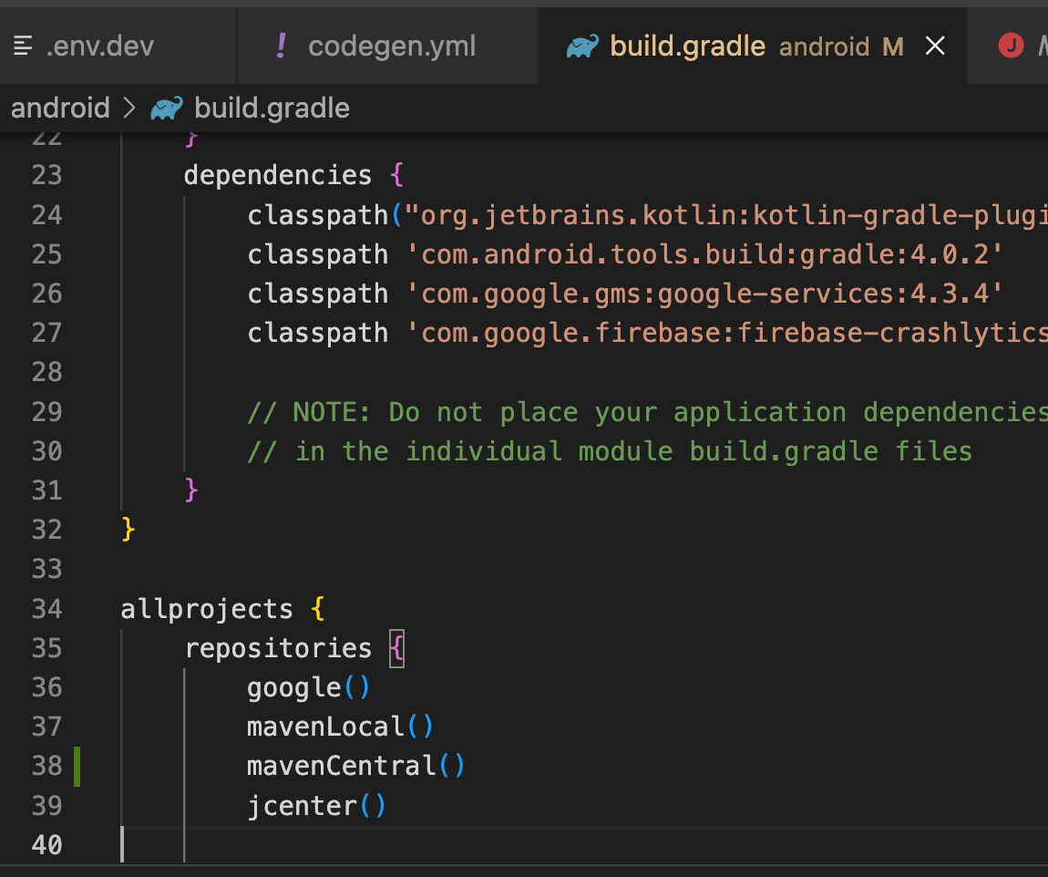Click the Gradle elephant icon on build.gradle tab
This screenshot has width=1048, height=877.
pyautogui.click(x=581, y=45)
